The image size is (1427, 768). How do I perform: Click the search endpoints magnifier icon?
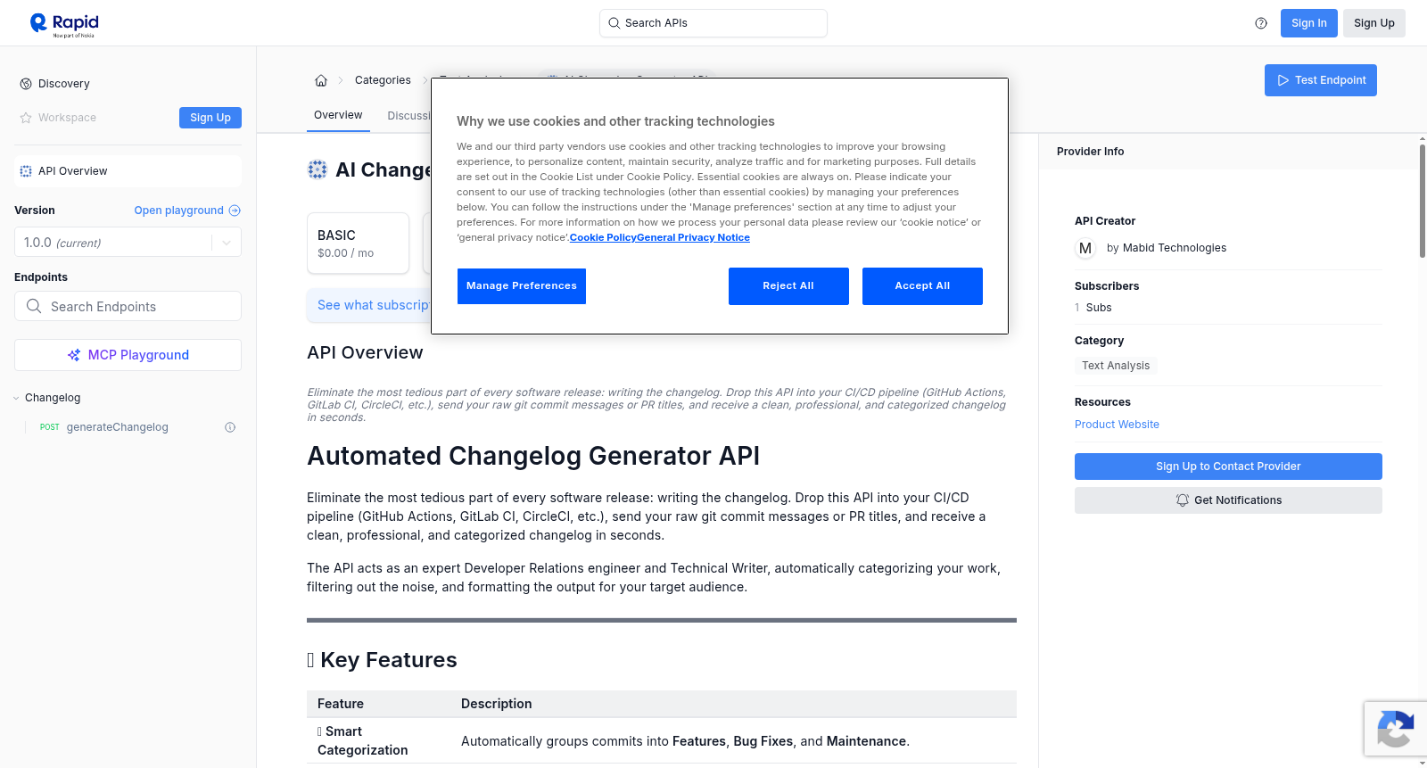coord(34,306)
